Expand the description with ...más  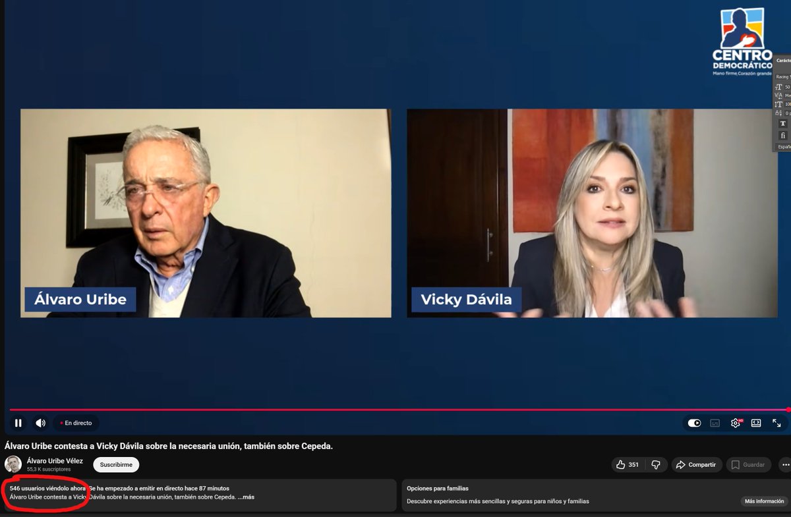(246, 497)
